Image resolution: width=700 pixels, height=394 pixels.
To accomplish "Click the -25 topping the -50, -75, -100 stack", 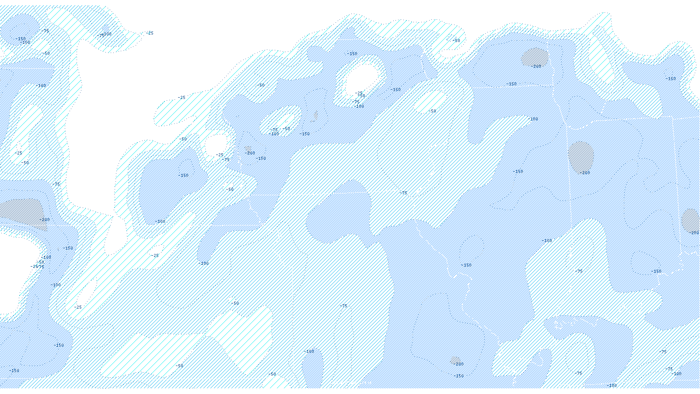I will pyautogui.click(x=359, y=93).
